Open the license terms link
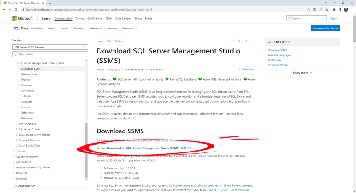The height and width of the screenshot is (193, 356). click(x=182, y=185)
